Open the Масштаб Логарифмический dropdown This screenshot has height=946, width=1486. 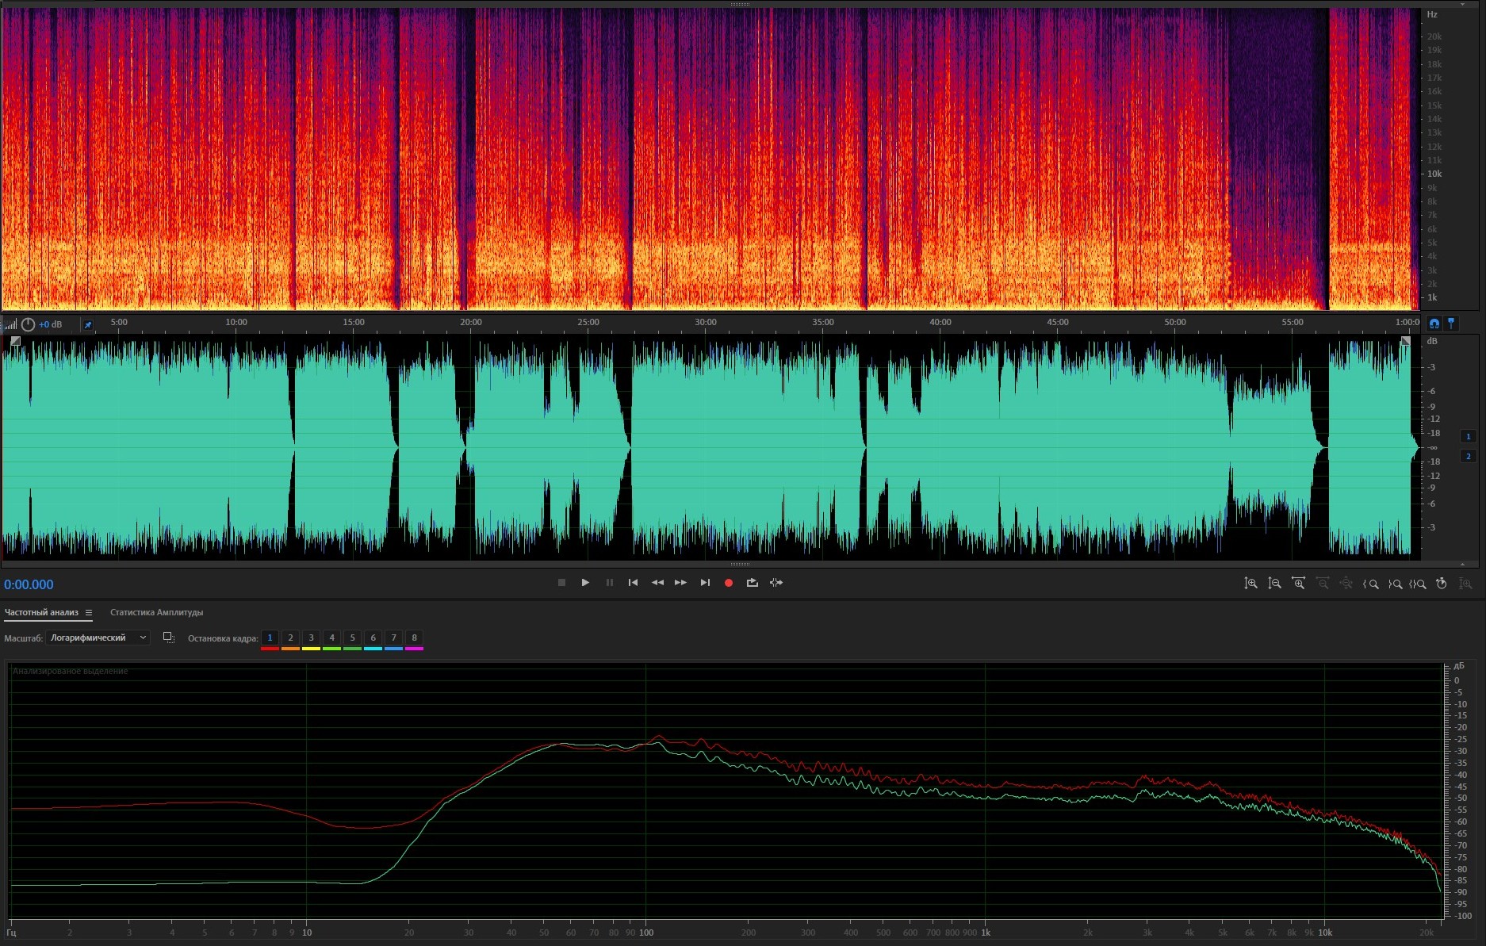click(x=98, y=638)
